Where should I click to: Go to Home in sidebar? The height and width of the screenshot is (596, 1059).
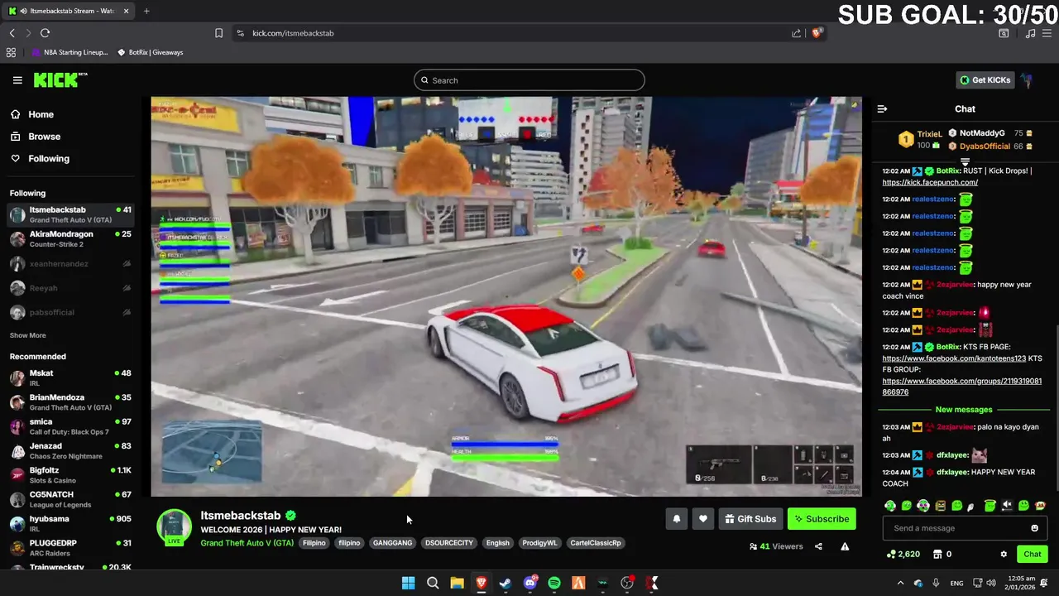click(41, 114)
